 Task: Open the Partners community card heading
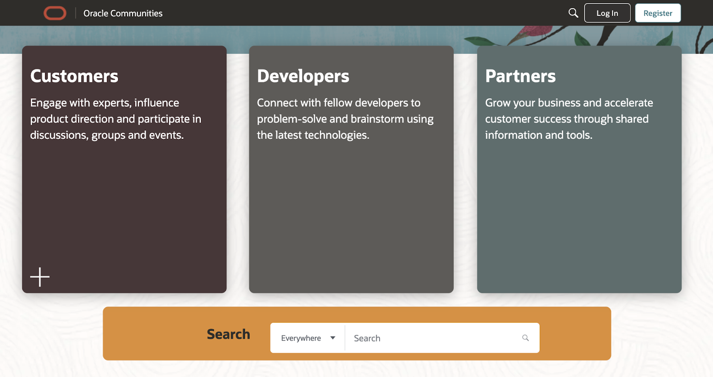[x=520, y=76]
